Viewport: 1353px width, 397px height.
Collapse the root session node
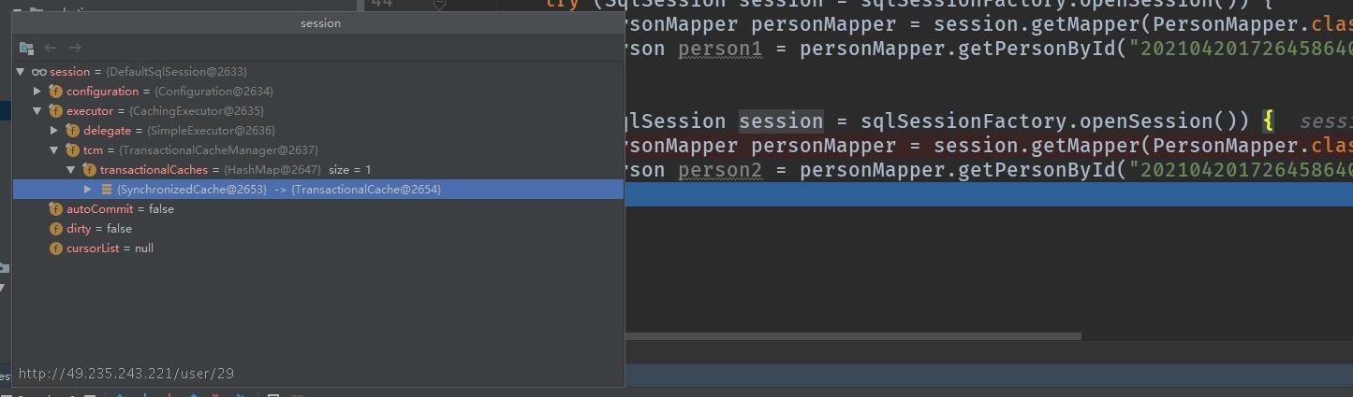(x=21, y=72)
